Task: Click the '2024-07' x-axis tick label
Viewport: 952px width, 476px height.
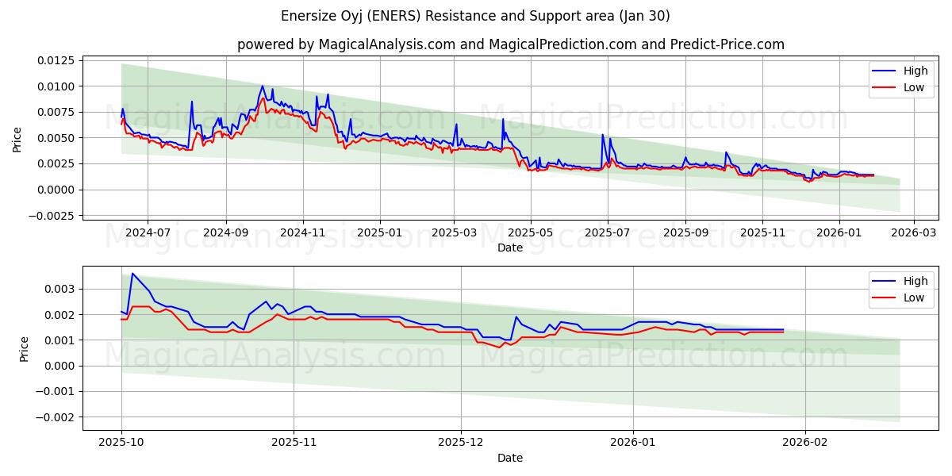Action: pyautogui.click(x=148, y=233)
